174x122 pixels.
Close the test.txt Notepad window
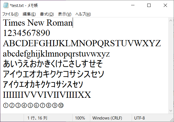165,5
